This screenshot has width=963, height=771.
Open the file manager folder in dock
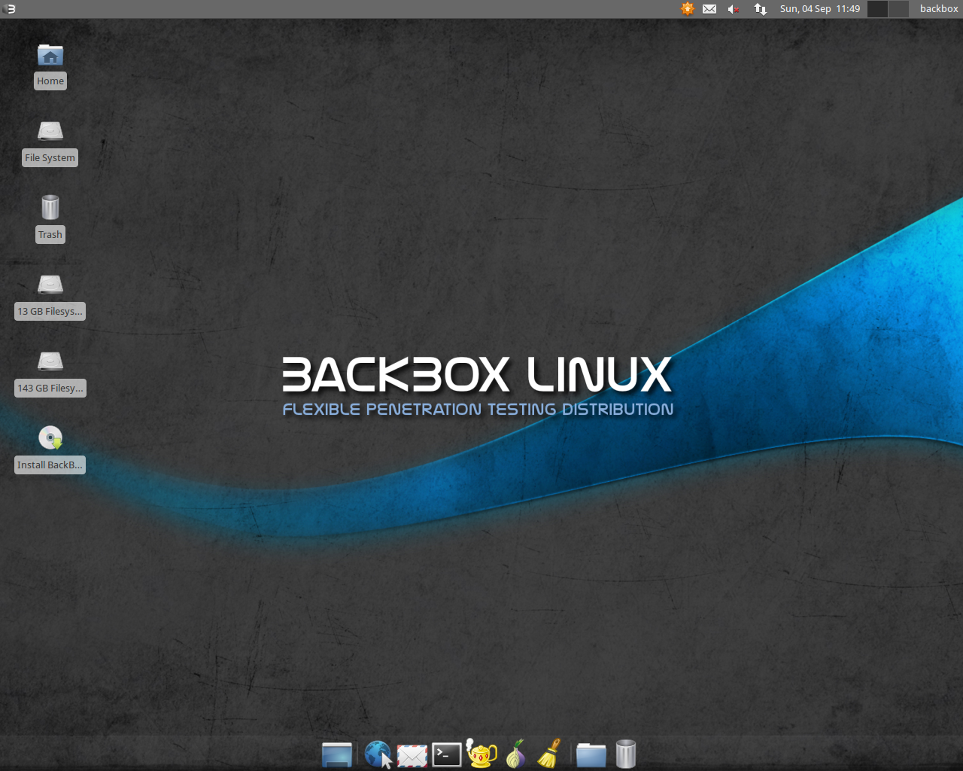[x=591, y=754]
